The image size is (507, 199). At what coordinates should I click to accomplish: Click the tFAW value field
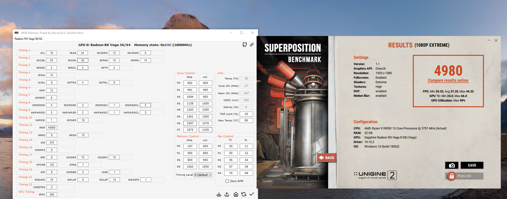pos(52,75)
